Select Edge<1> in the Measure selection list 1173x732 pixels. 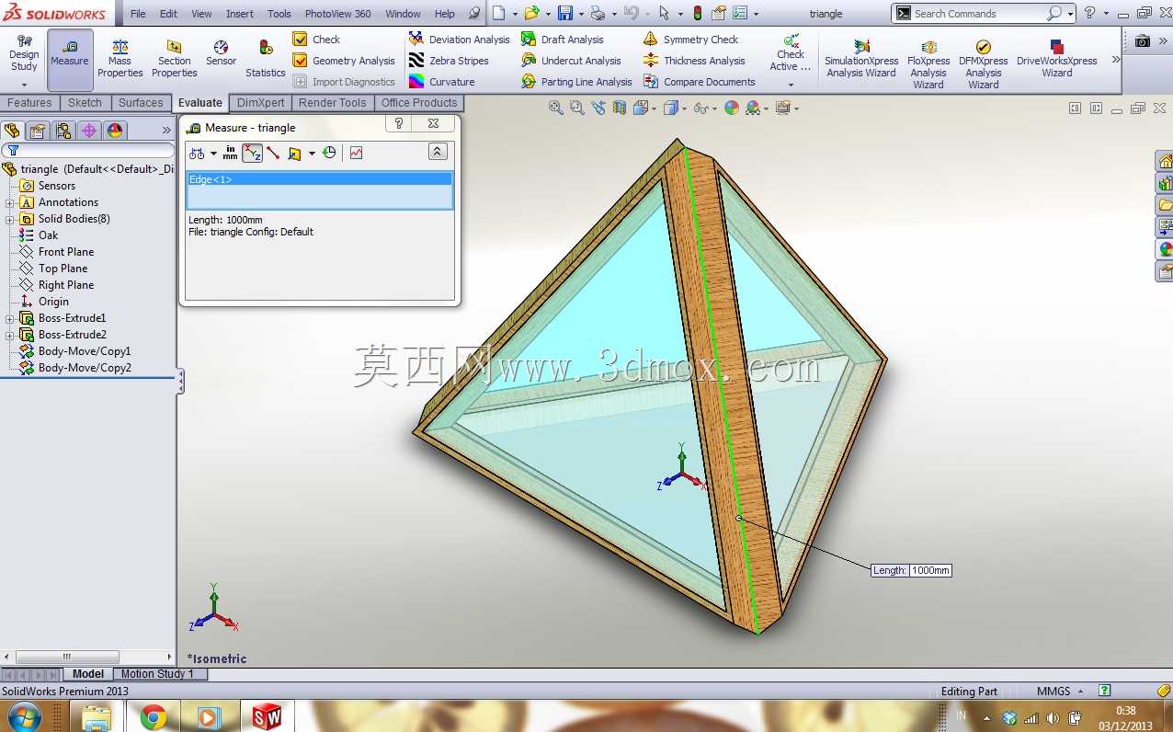point(319,179)
